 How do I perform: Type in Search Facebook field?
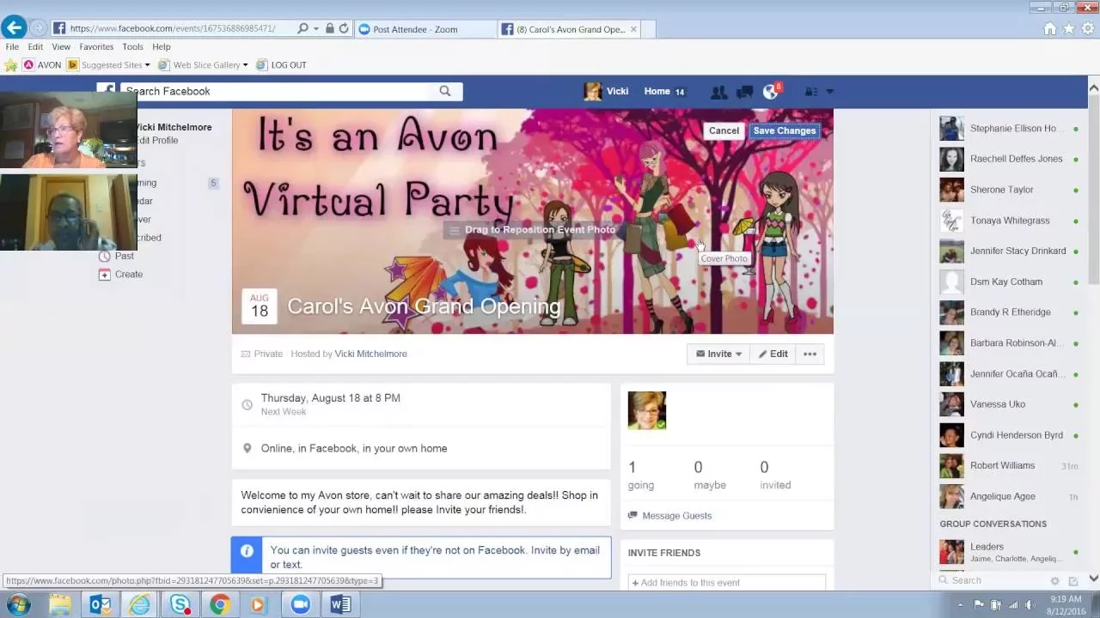click(279, 91)
